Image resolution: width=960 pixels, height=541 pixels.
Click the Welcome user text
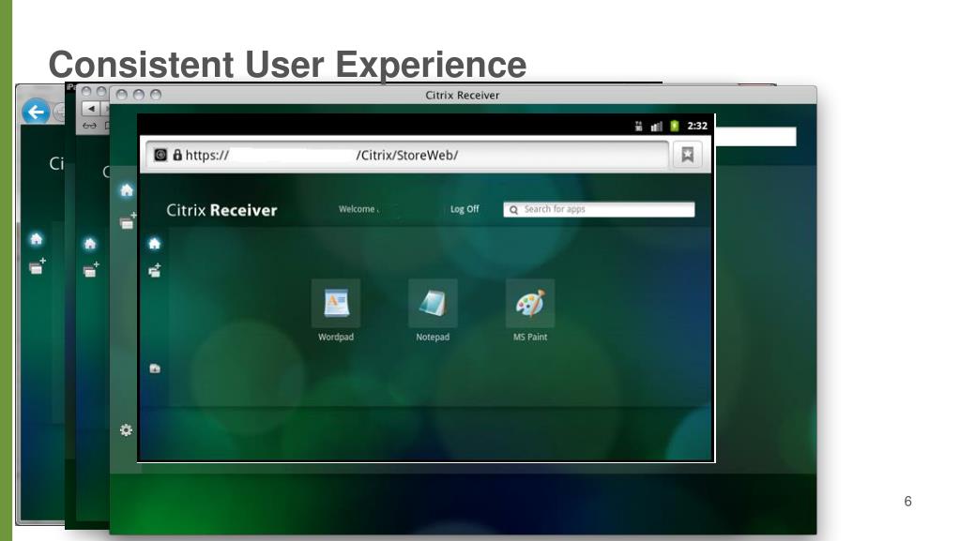[x=358, y=209]
